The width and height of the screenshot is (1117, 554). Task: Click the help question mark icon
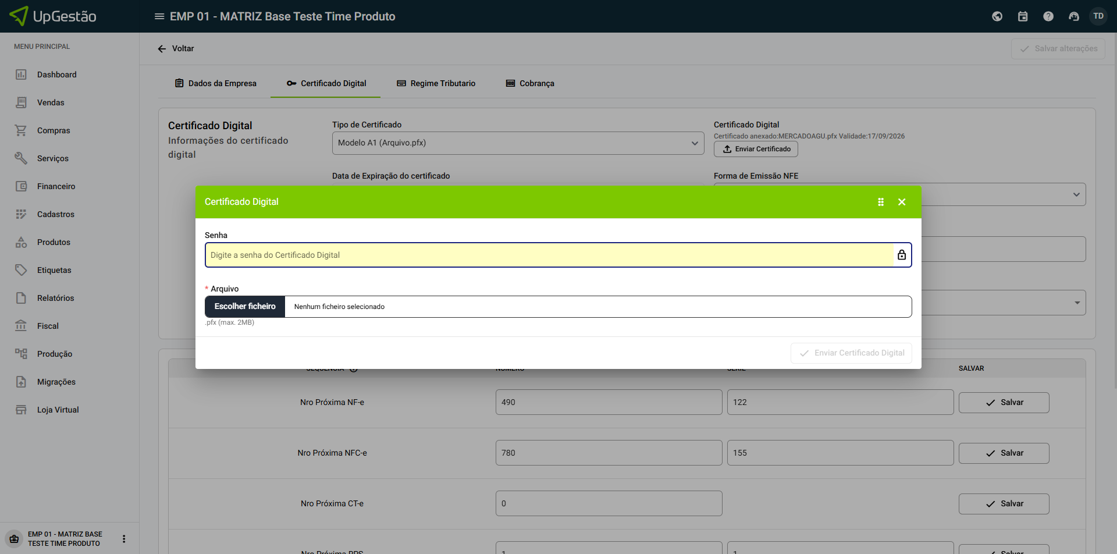pyautogui.click(x=1048, y=16)
